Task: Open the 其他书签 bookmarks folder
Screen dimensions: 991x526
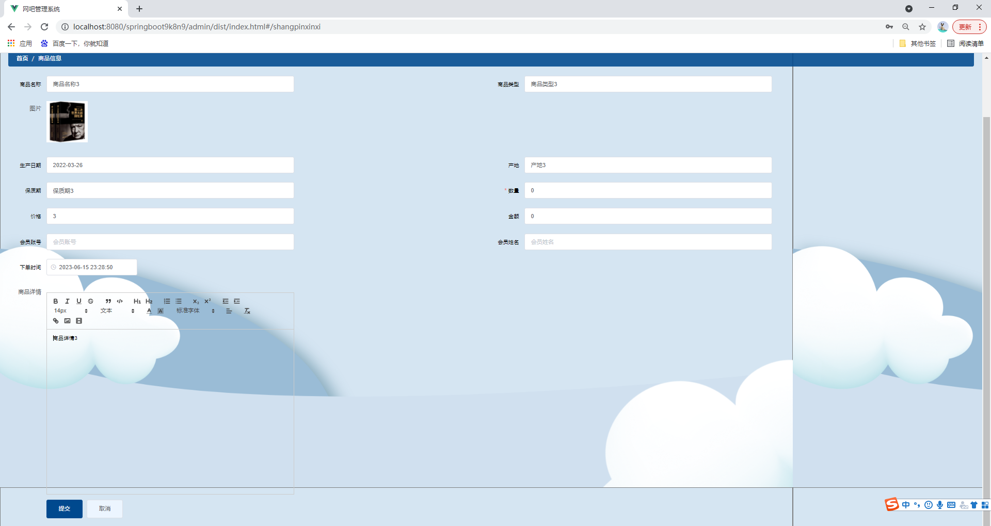Action: pos(918,43)
